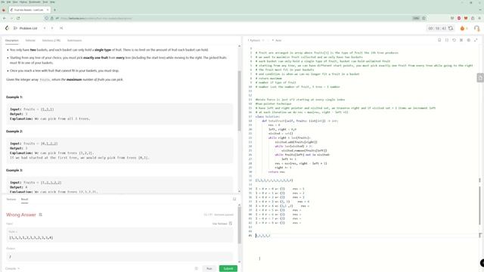This screenshot has width=484, height=272.
Task: Go back with browser back arrow
Action: tap(5, 18)
